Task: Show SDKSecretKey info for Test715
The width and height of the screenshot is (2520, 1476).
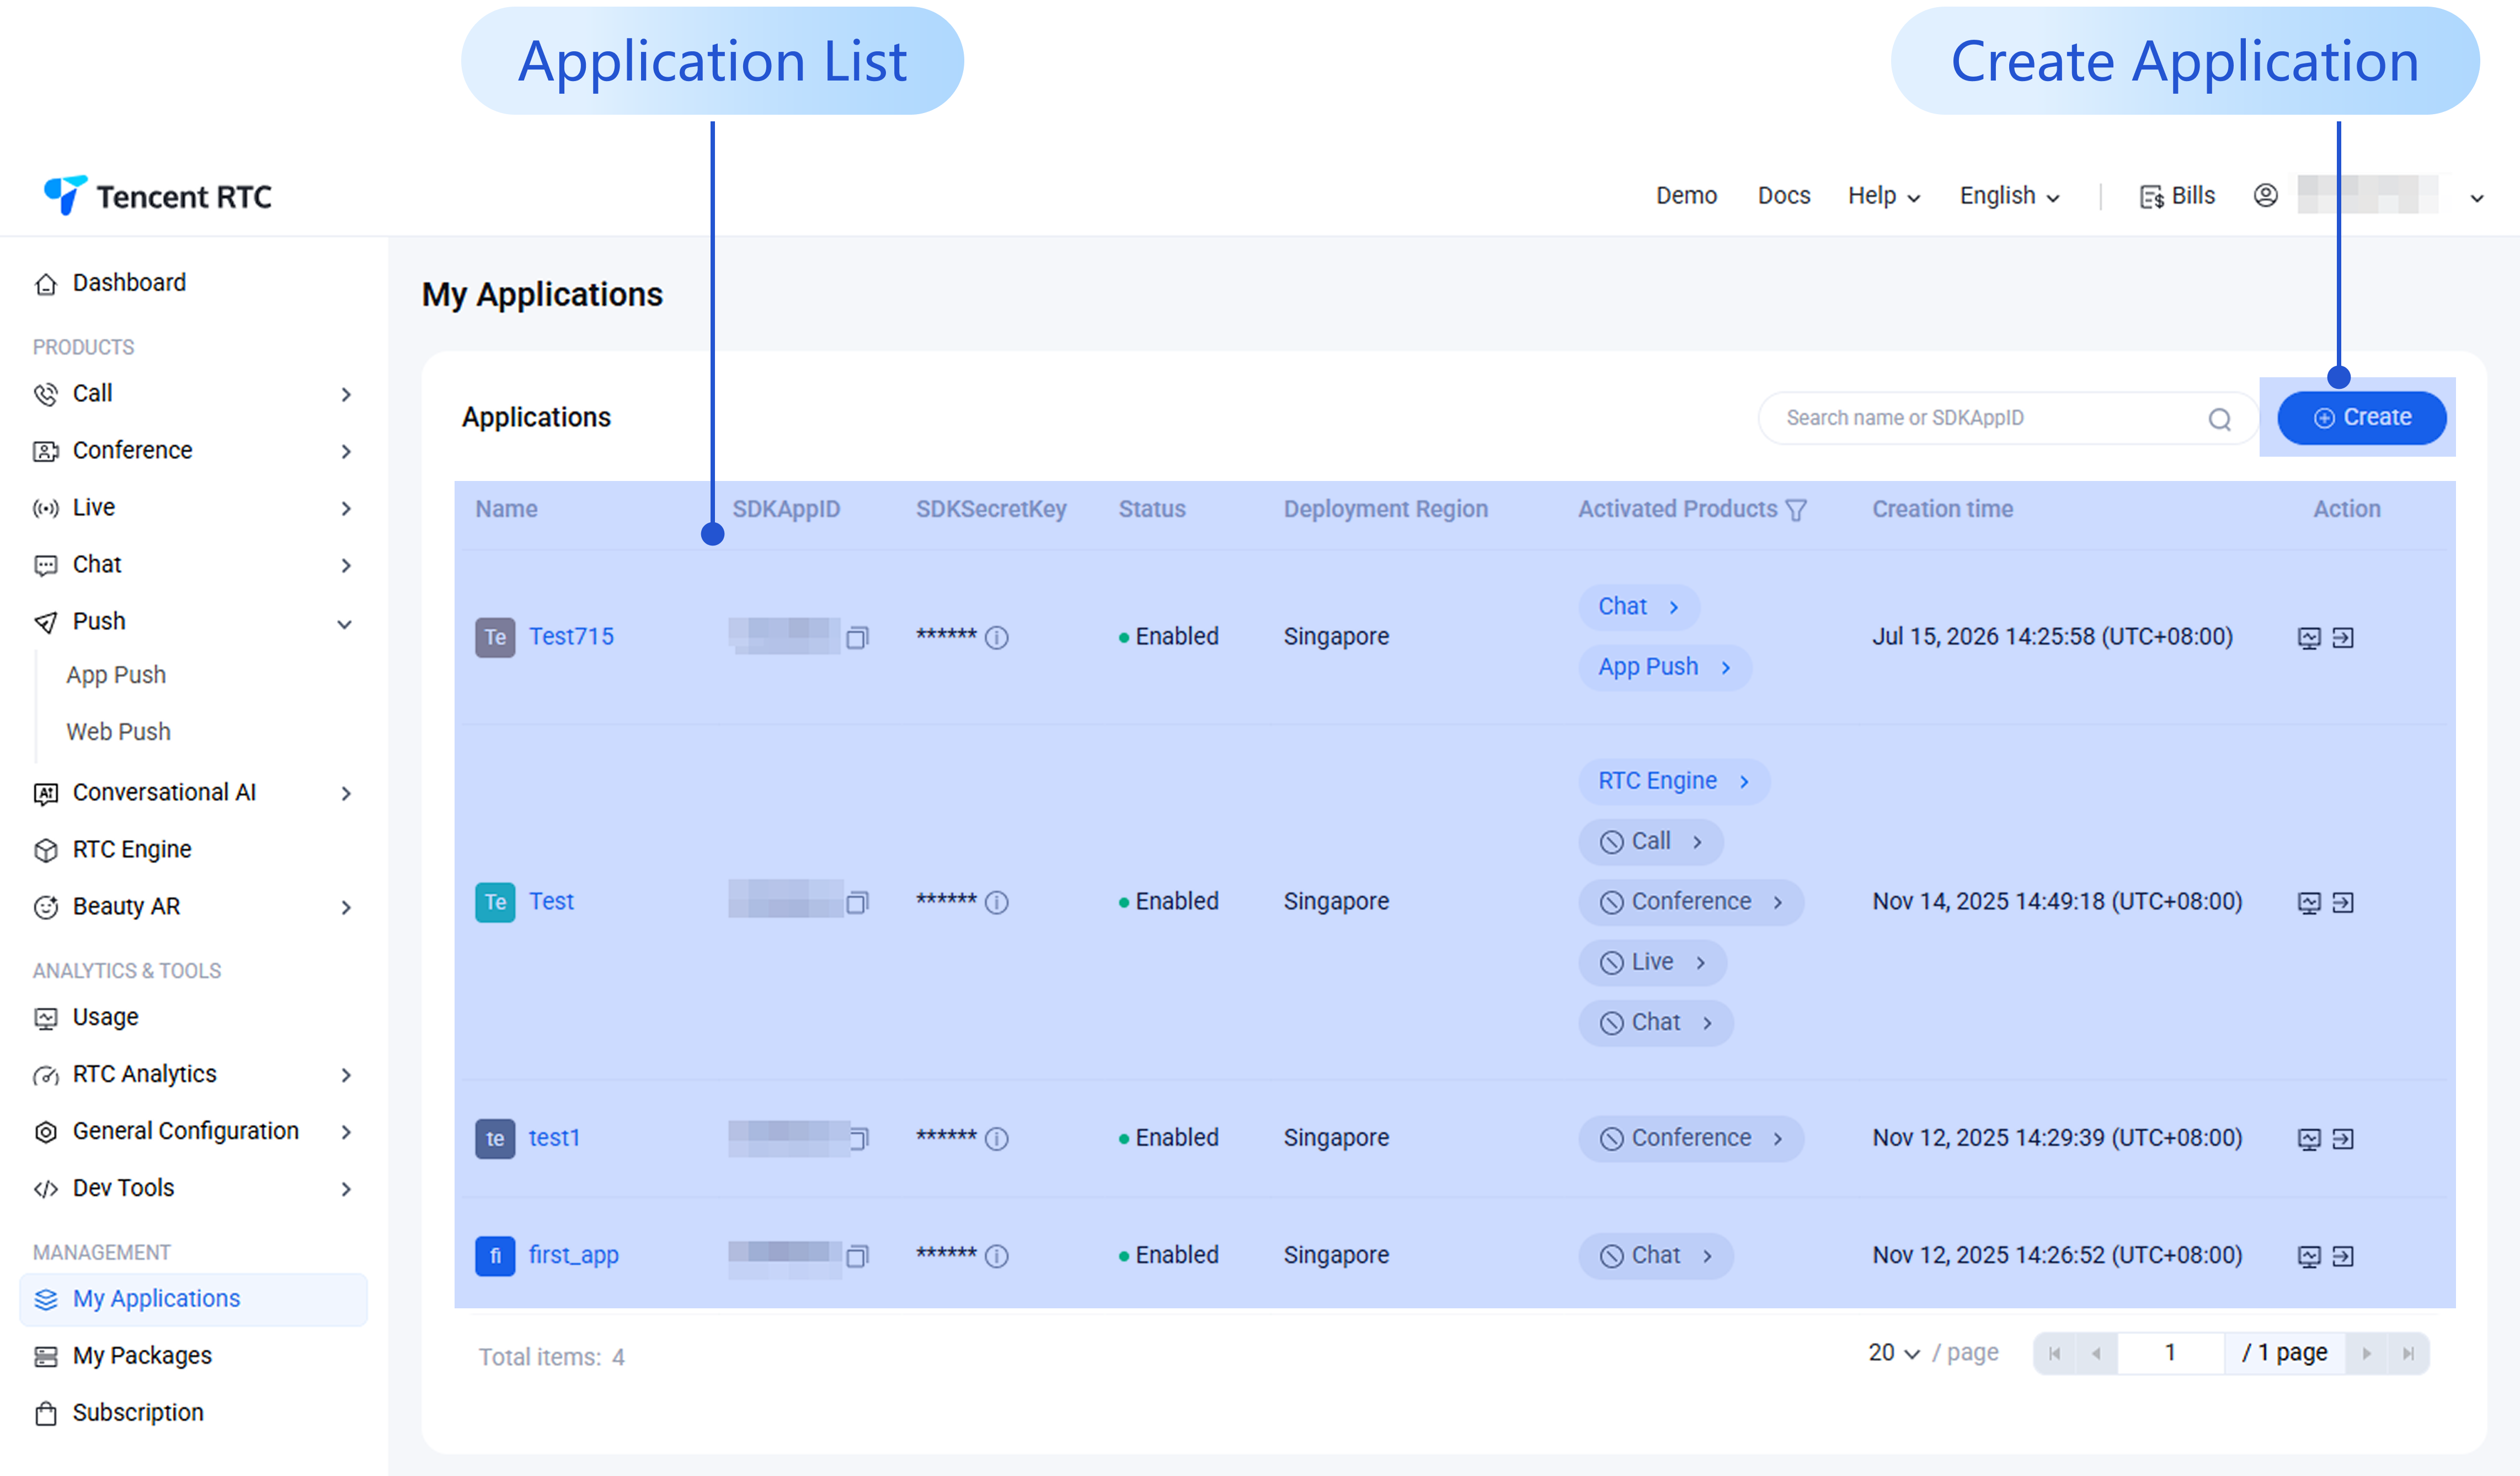Action: [997, 637]
